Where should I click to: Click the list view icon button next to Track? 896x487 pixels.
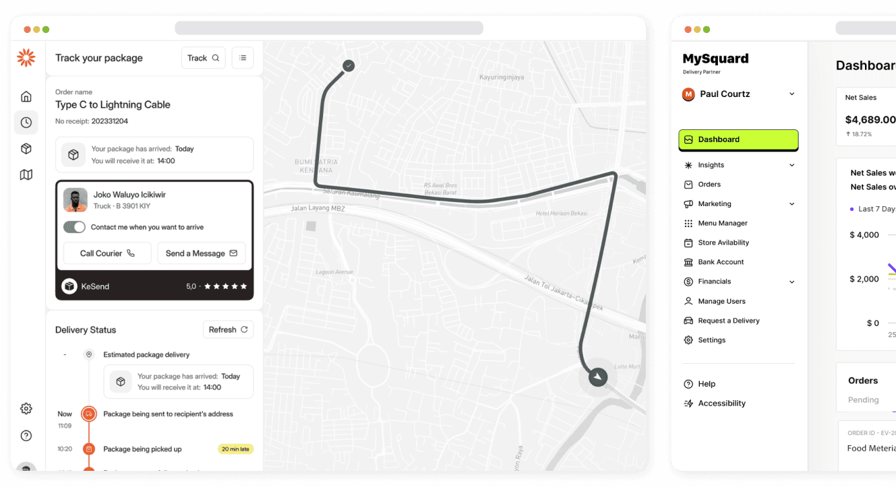point(243,58)
